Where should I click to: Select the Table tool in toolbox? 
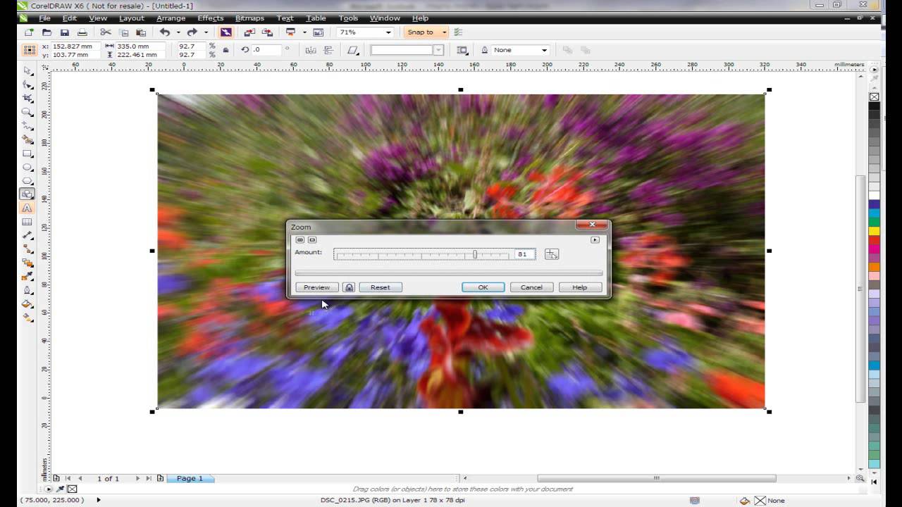27,222
